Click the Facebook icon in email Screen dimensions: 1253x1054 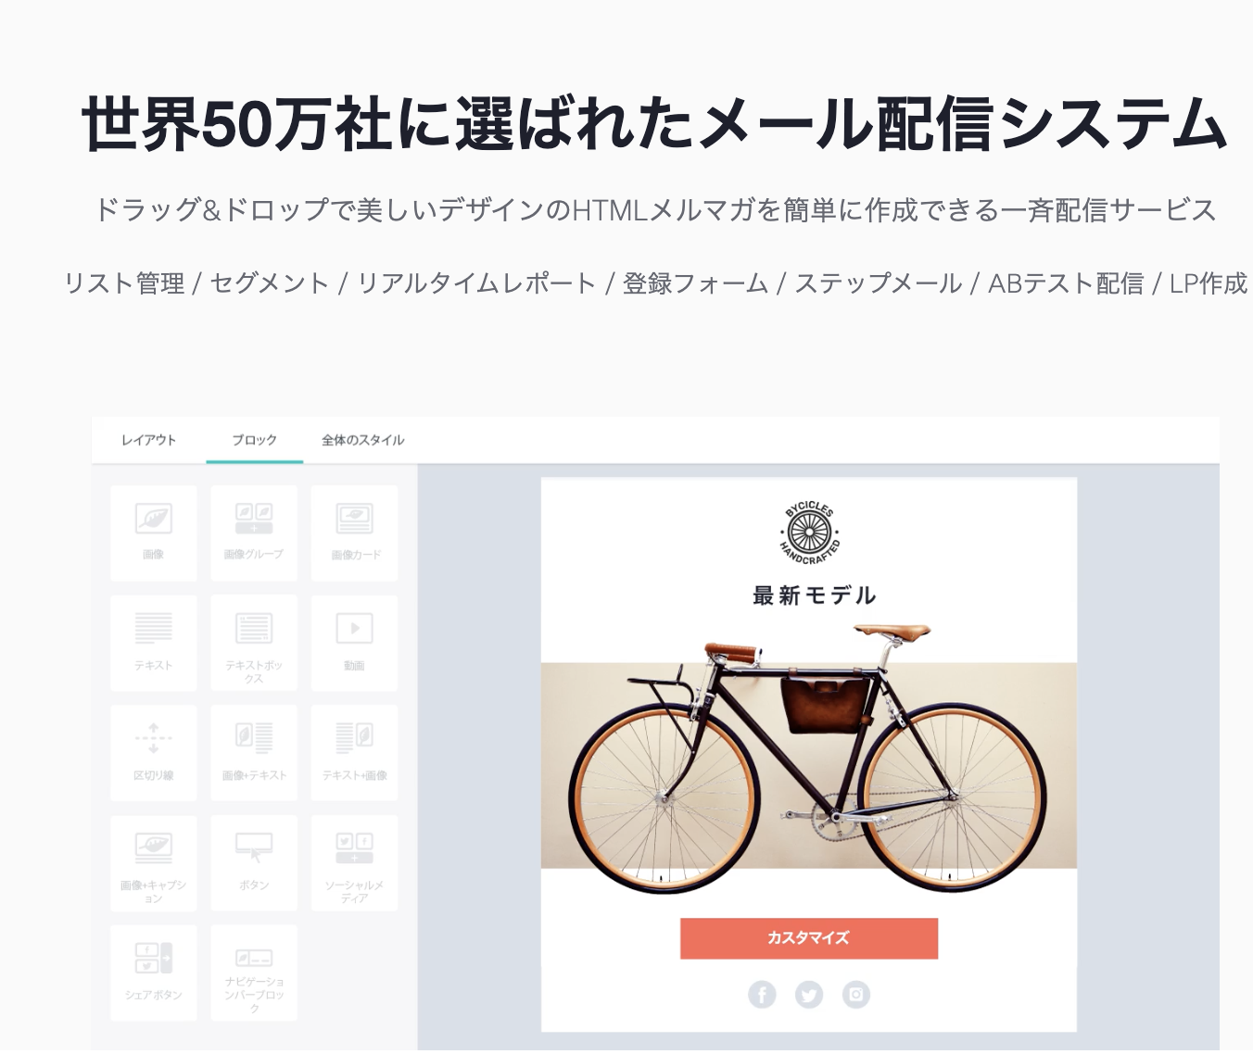click(x=762, y=995)
